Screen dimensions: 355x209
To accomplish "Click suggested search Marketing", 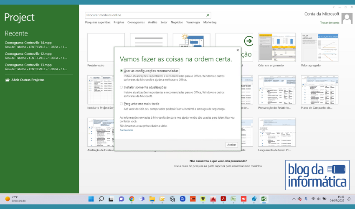I will (x=210, y=22).
